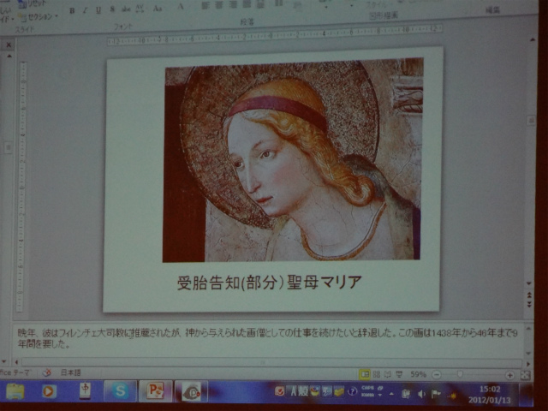The image size is (548, 411).
Task: Adjust character spacing with the AV icon
Action: point(140,9)
